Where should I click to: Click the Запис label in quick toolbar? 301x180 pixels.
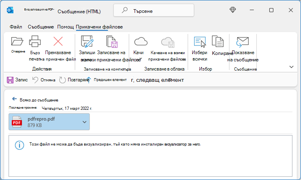[x=21, y=80]
